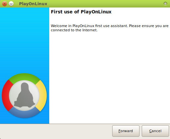Click the word 'Internet' in the message
Viewport: 170px width, 139px height.
click(90, 30)
